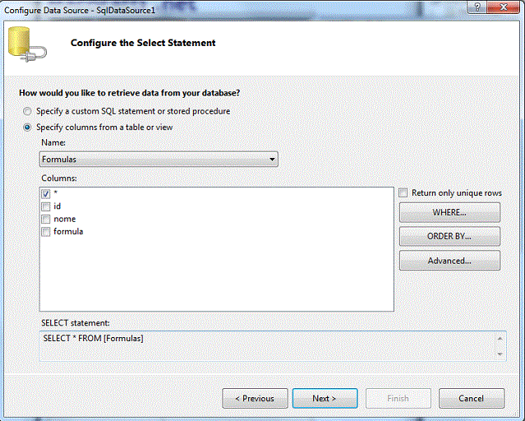Click scroll up arrow in SELECT statement box
This screenshot has height=421, width=525.
(500, 339)
